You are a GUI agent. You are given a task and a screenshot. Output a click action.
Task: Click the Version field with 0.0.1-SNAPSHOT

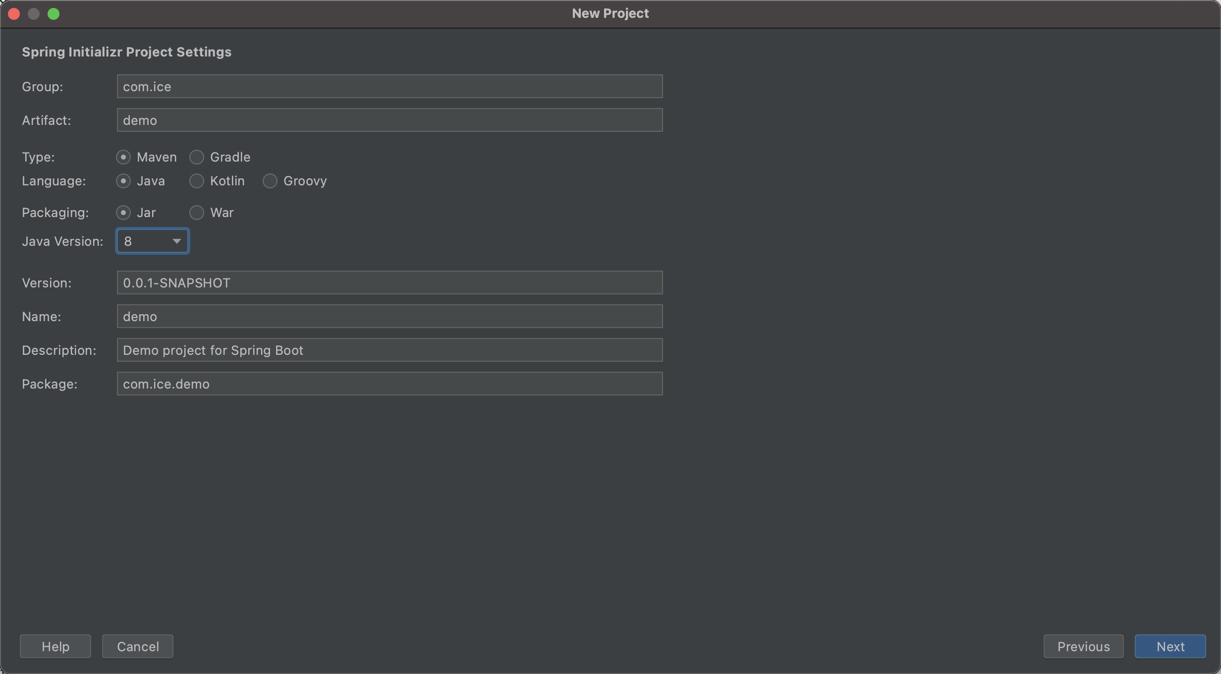tap(389, 282)
